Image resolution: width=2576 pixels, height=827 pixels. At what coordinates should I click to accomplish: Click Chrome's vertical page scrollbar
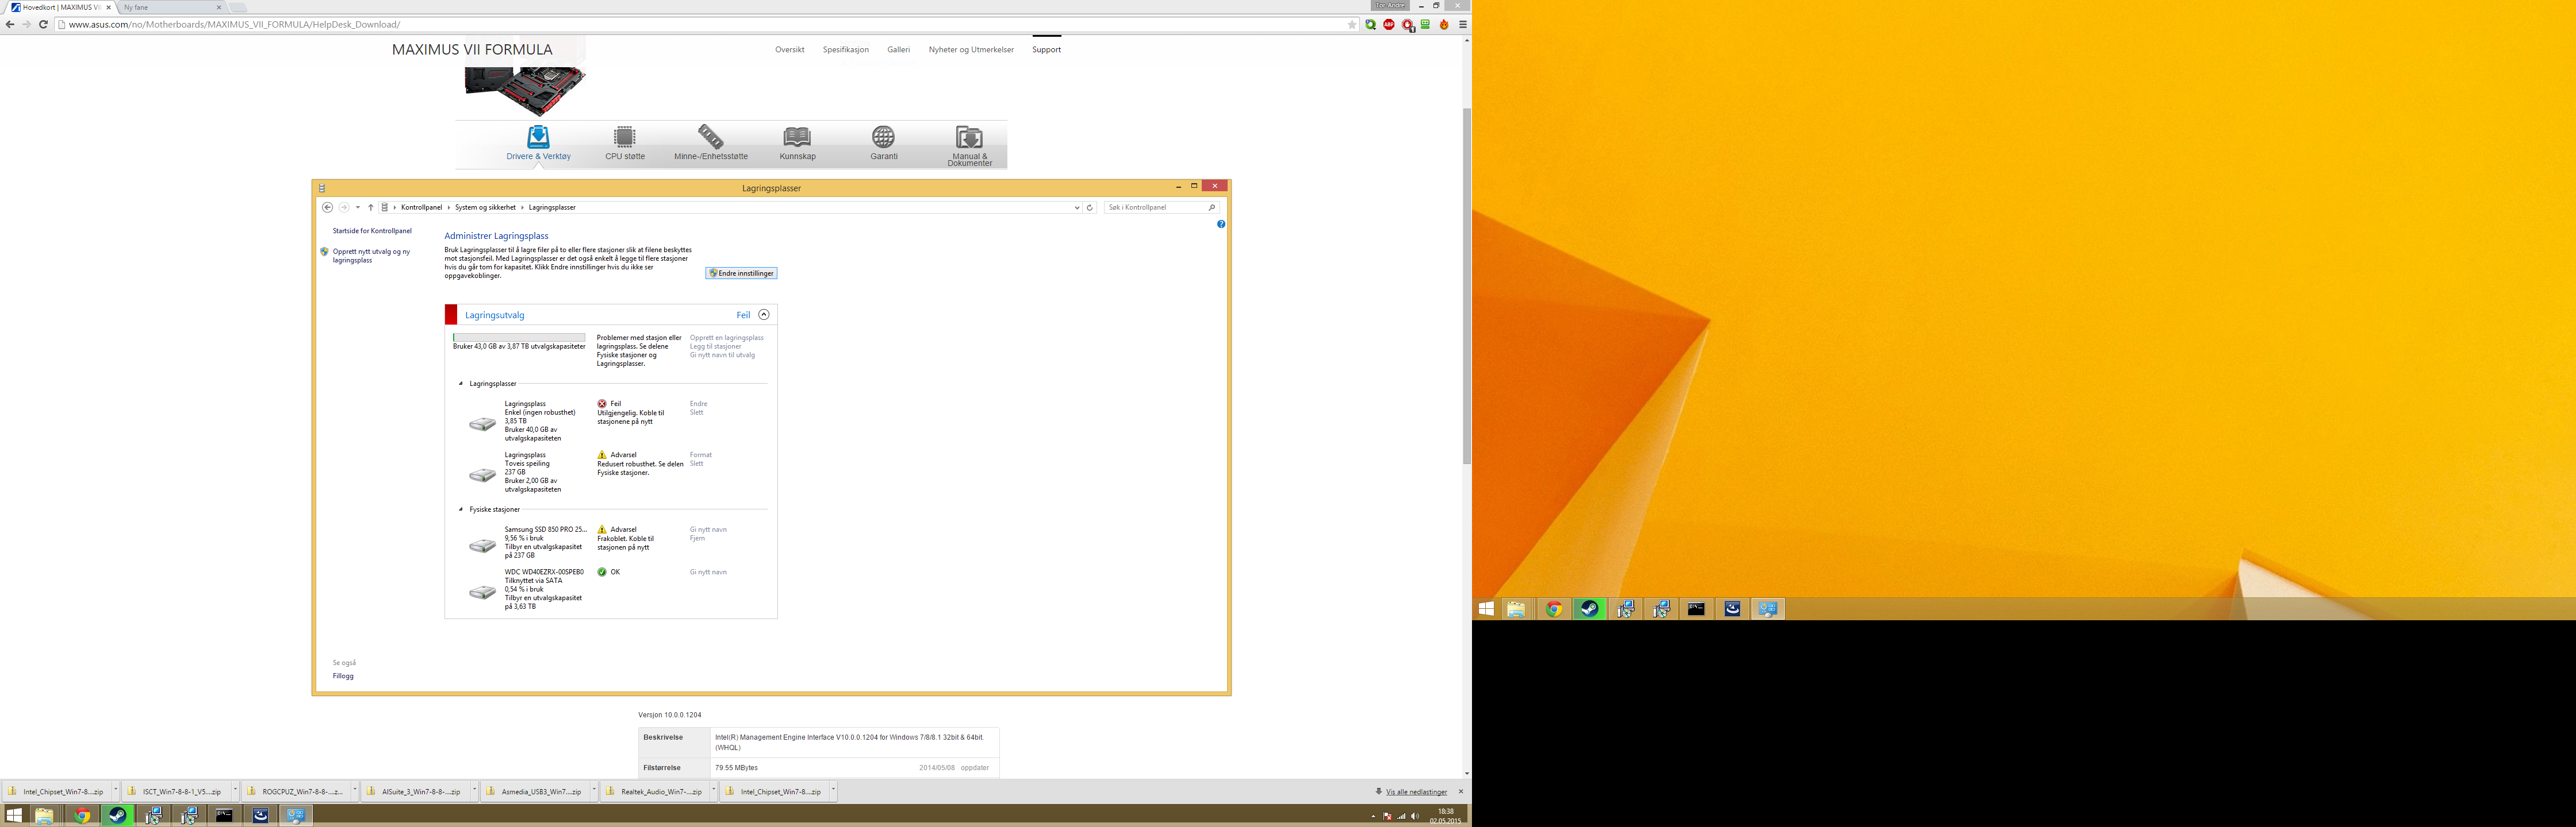tap(1467, 285)
